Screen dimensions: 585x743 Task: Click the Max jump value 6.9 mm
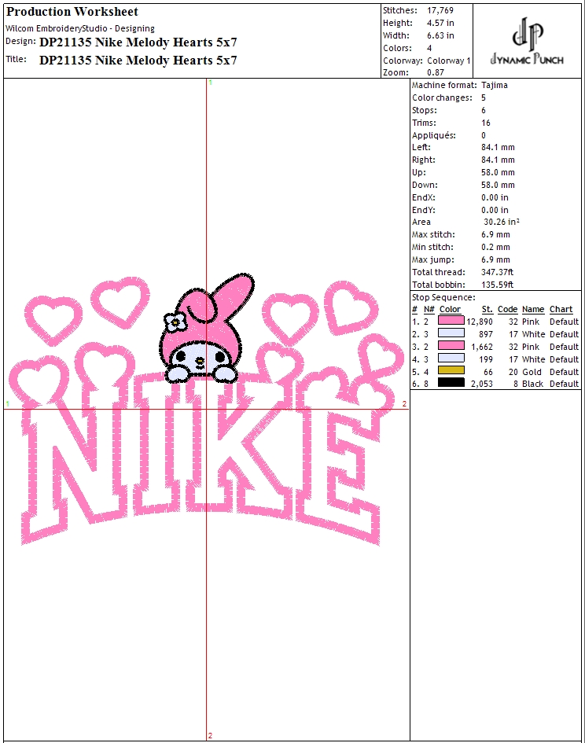click(x=496, y=259)
